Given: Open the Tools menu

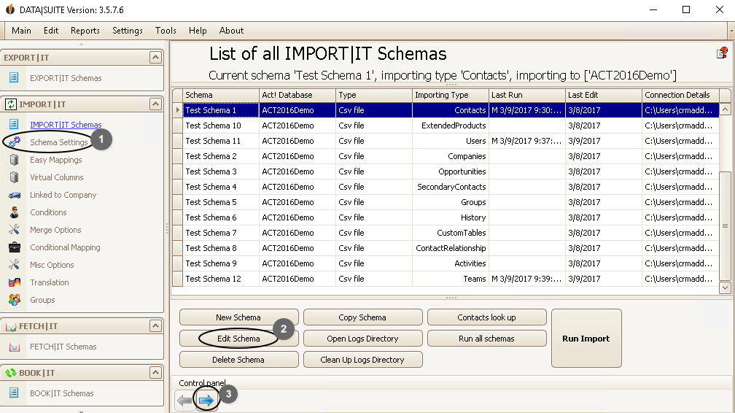Looking at the screenshot, I should [x=166, y=31].
